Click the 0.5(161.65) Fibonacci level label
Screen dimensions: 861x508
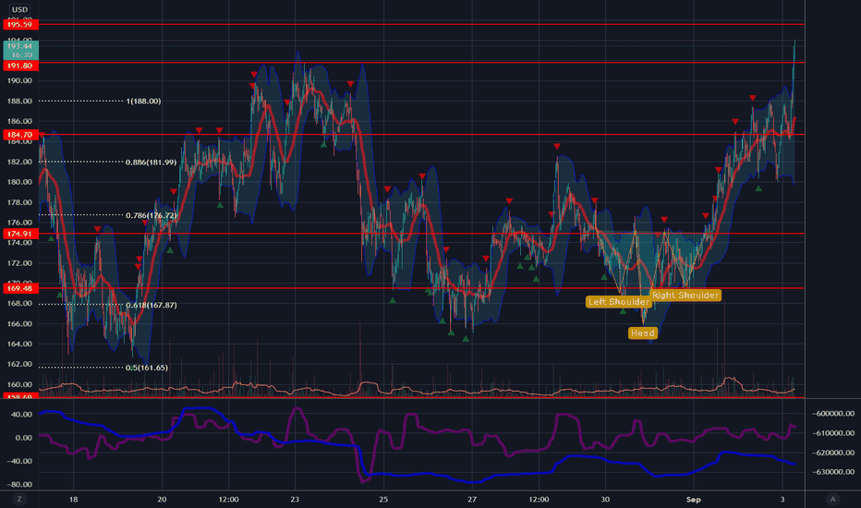147,368
